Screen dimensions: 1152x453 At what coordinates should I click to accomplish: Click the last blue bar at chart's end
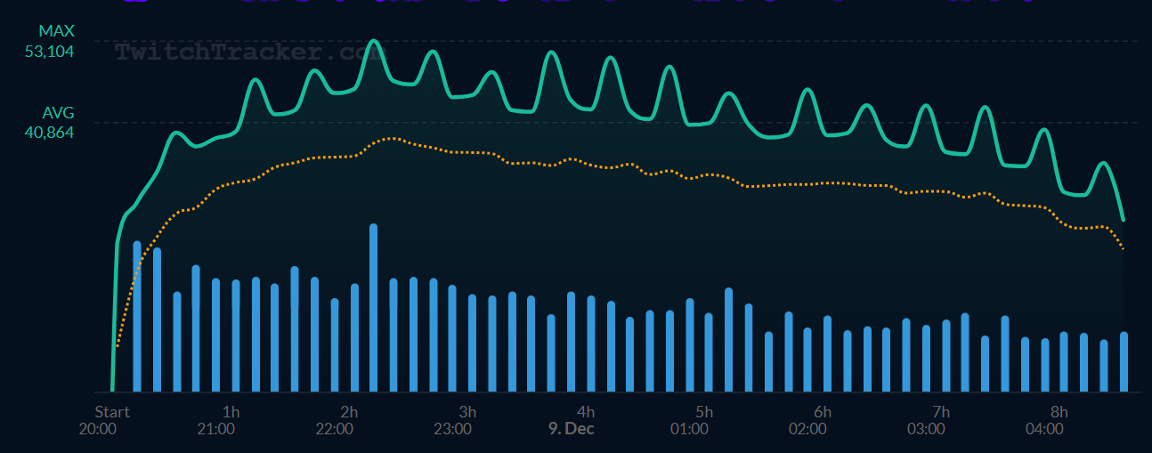(x=1124, y=362)
